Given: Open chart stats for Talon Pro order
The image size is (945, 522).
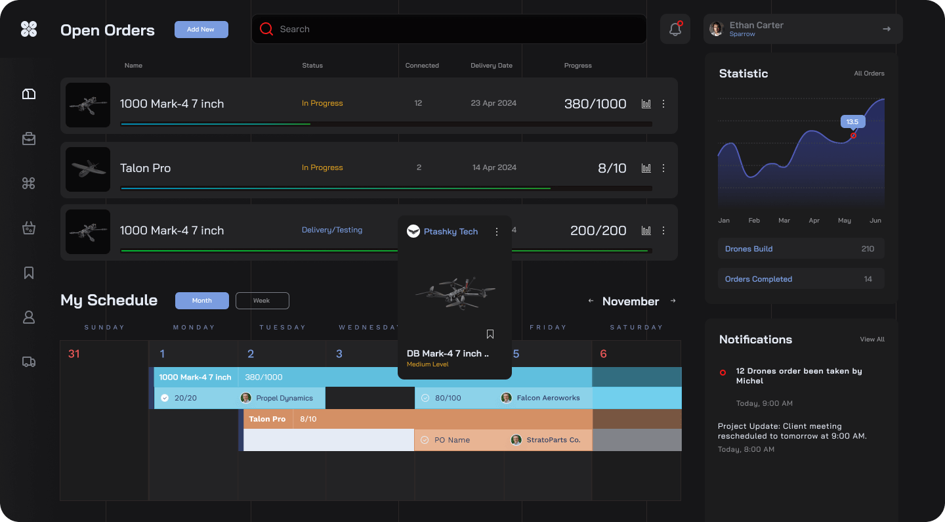Looking at the screenshot, I should [x=646, y=168].
